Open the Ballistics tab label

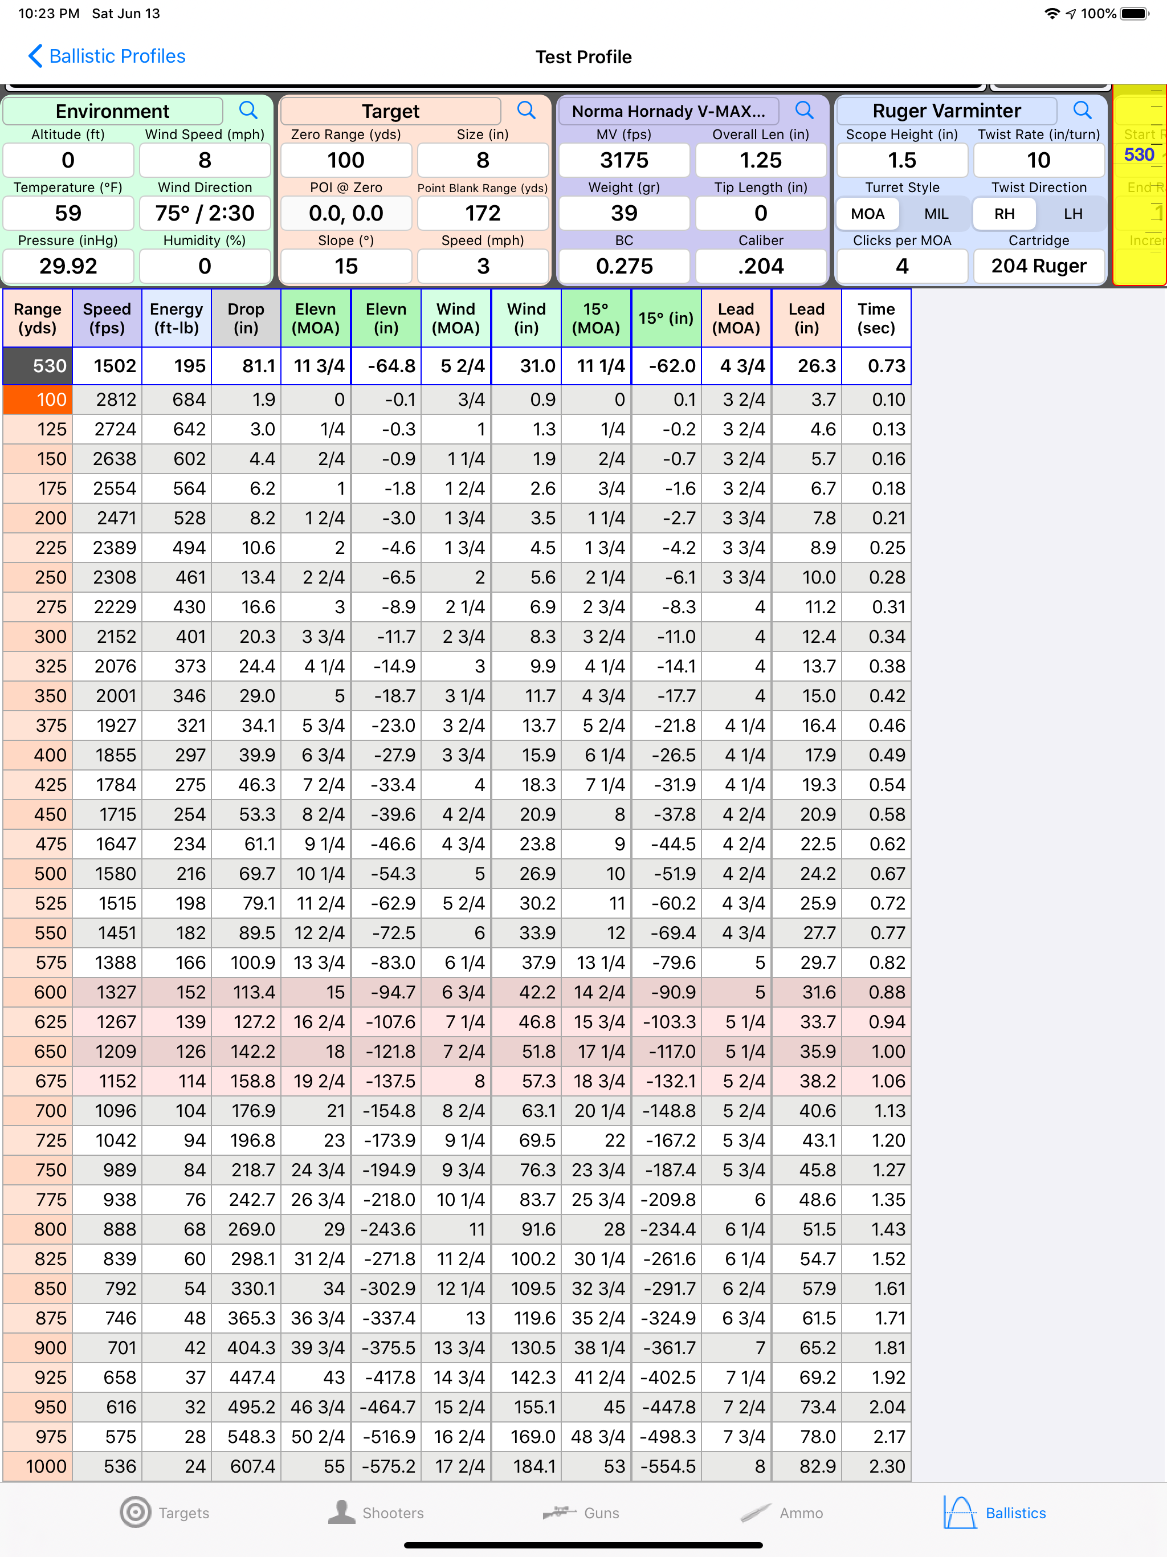pos(1015,1513)
